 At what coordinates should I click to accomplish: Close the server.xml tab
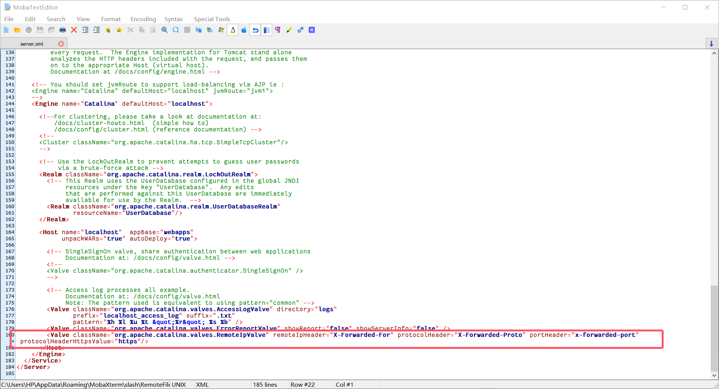coord(61,44)
